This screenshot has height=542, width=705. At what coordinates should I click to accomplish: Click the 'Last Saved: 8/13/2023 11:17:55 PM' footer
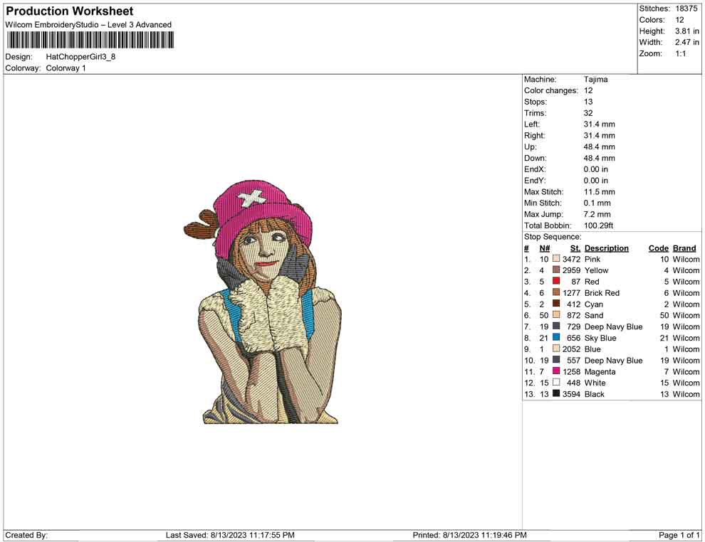(x=230, y=535)
